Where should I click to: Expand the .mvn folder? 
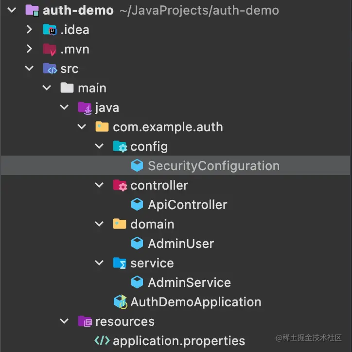pos(29,49)
